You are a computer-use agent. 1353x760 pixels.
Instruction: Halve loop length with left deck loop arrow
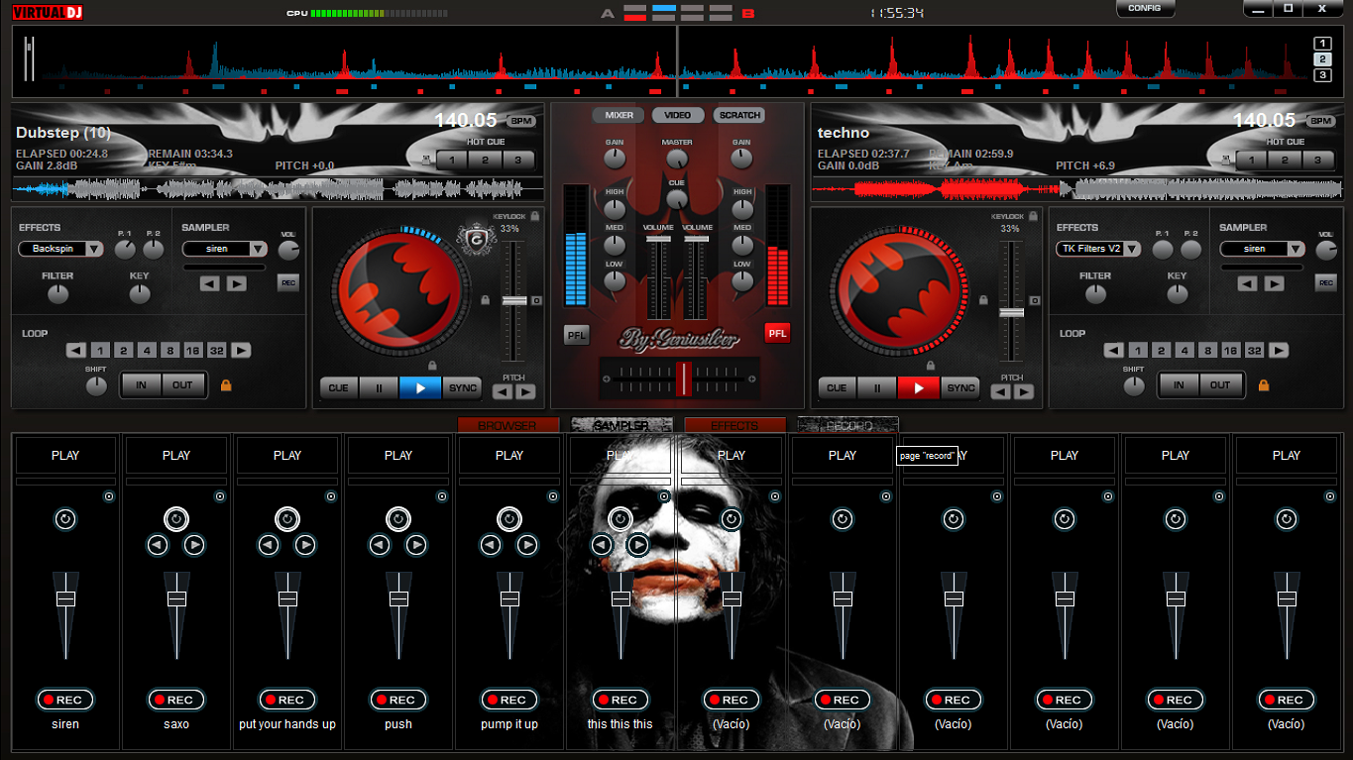coord(76,351)
